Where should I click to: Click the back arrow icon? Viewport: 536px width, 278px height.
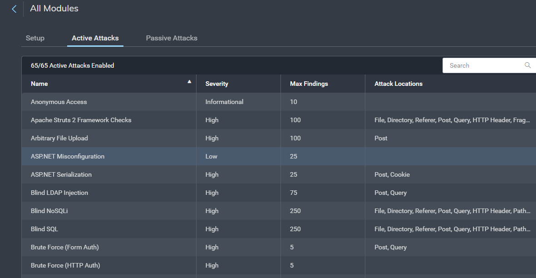(14, 9)
